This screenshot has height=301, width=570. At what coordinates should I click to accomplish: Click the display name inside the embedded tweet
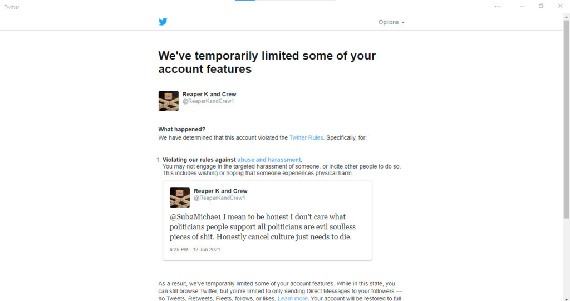coord(220,191)
